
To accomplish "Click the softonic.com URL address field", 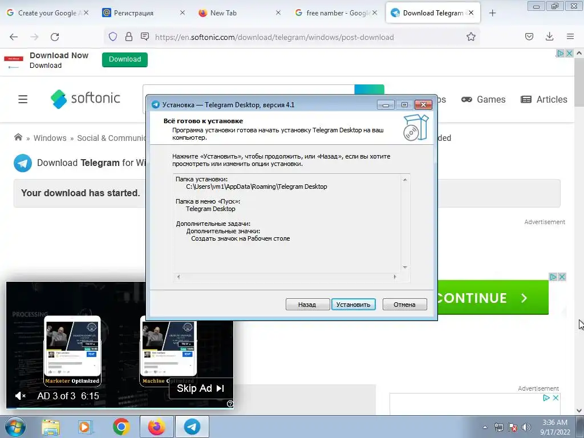I will 274,37.
